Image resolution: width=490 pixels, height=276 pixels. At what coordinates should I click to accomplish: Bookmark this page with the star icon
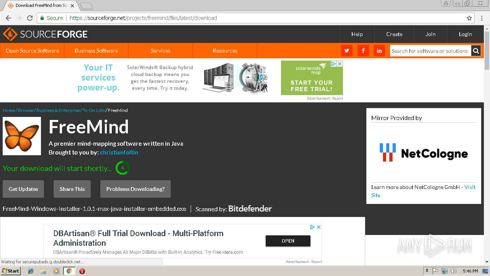pos(469,18)
